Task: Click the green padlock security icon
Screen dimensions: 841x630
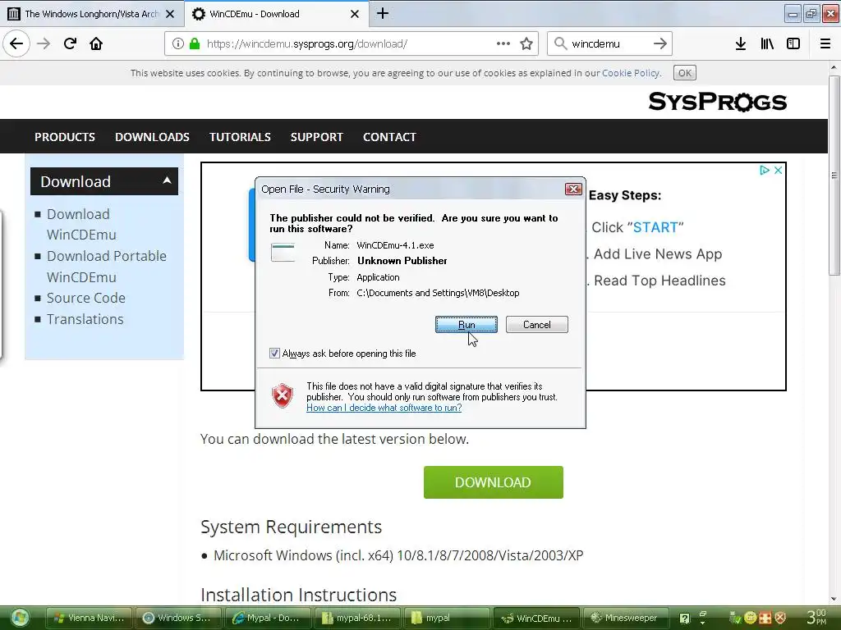Action: pyautogui.click(x=195, y=44)
